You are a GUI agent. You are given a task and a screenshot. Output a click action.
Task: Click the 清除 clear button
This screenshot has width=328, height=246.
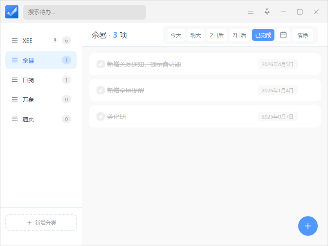[303, 35]
